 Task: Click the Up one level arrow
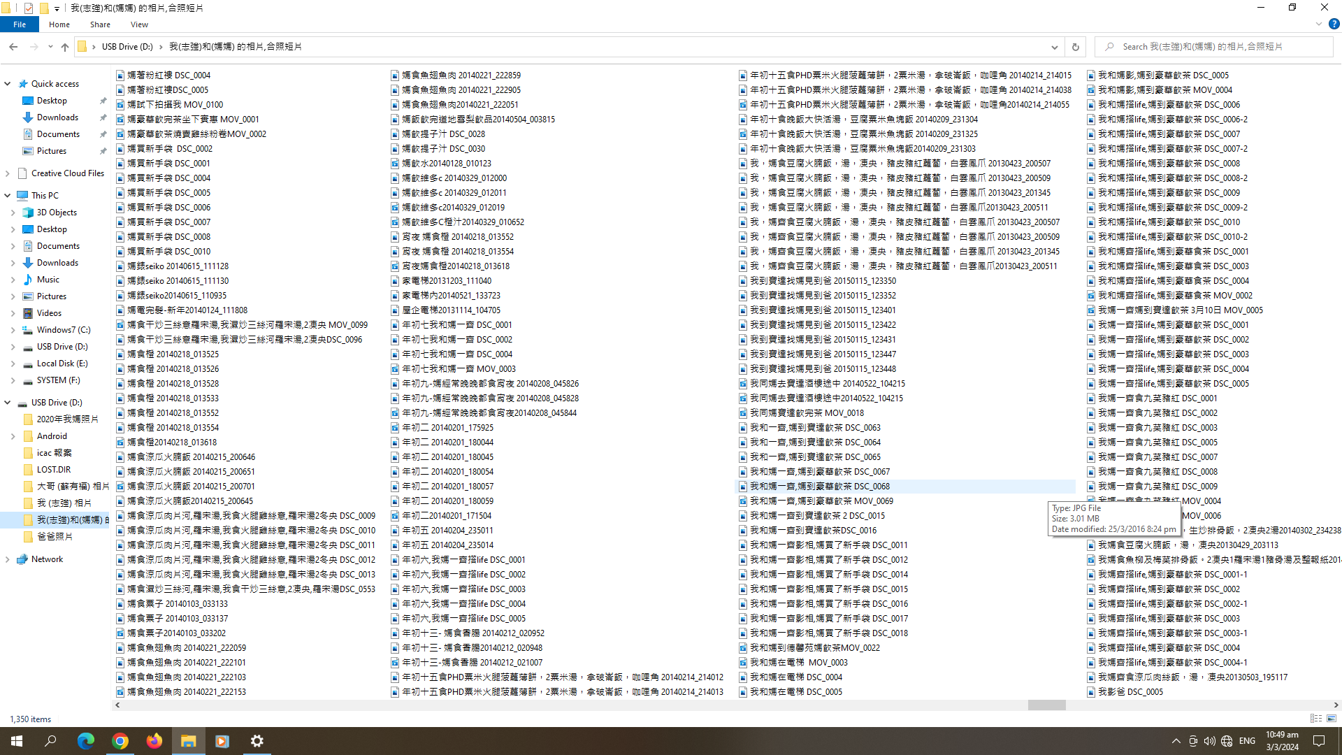65,47
